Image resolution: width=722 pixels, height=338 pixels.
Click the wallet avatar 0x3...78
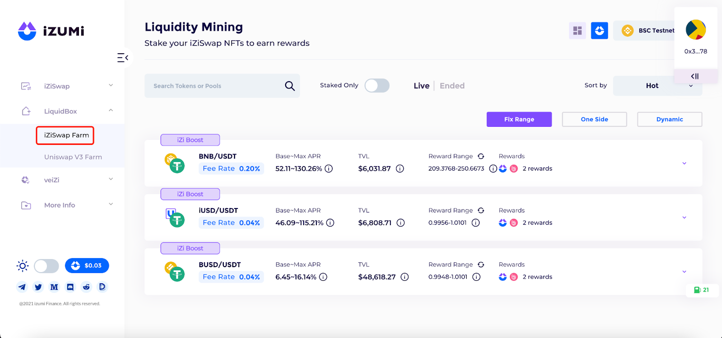tap(696, 30)
